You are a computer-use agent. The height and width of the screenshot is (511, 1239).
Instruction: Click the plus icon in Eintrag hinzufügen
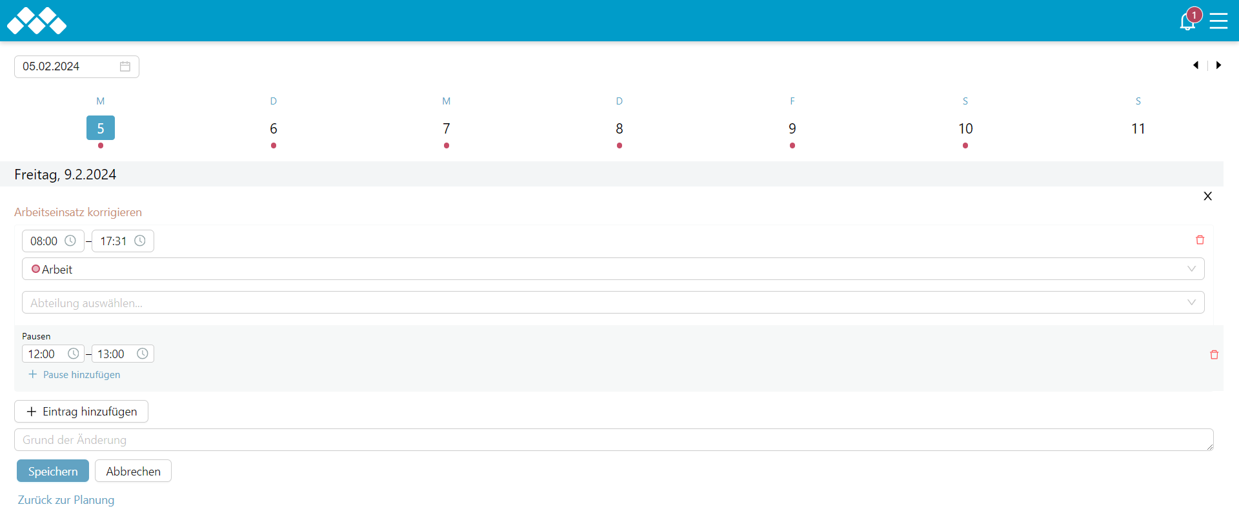pyautogui.click(x=31, y=412)
